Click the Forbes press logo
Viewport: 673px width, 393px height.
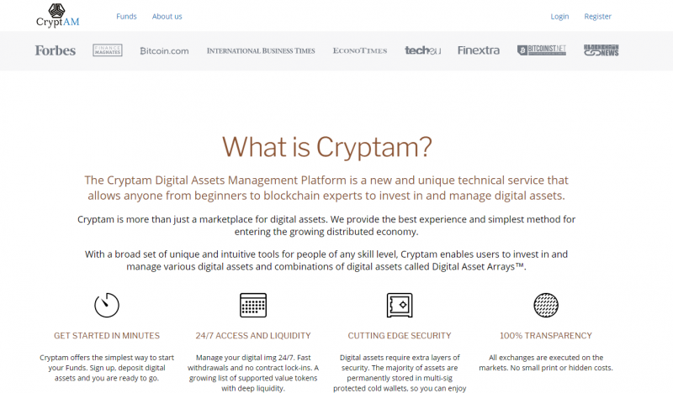coord(56,50)
